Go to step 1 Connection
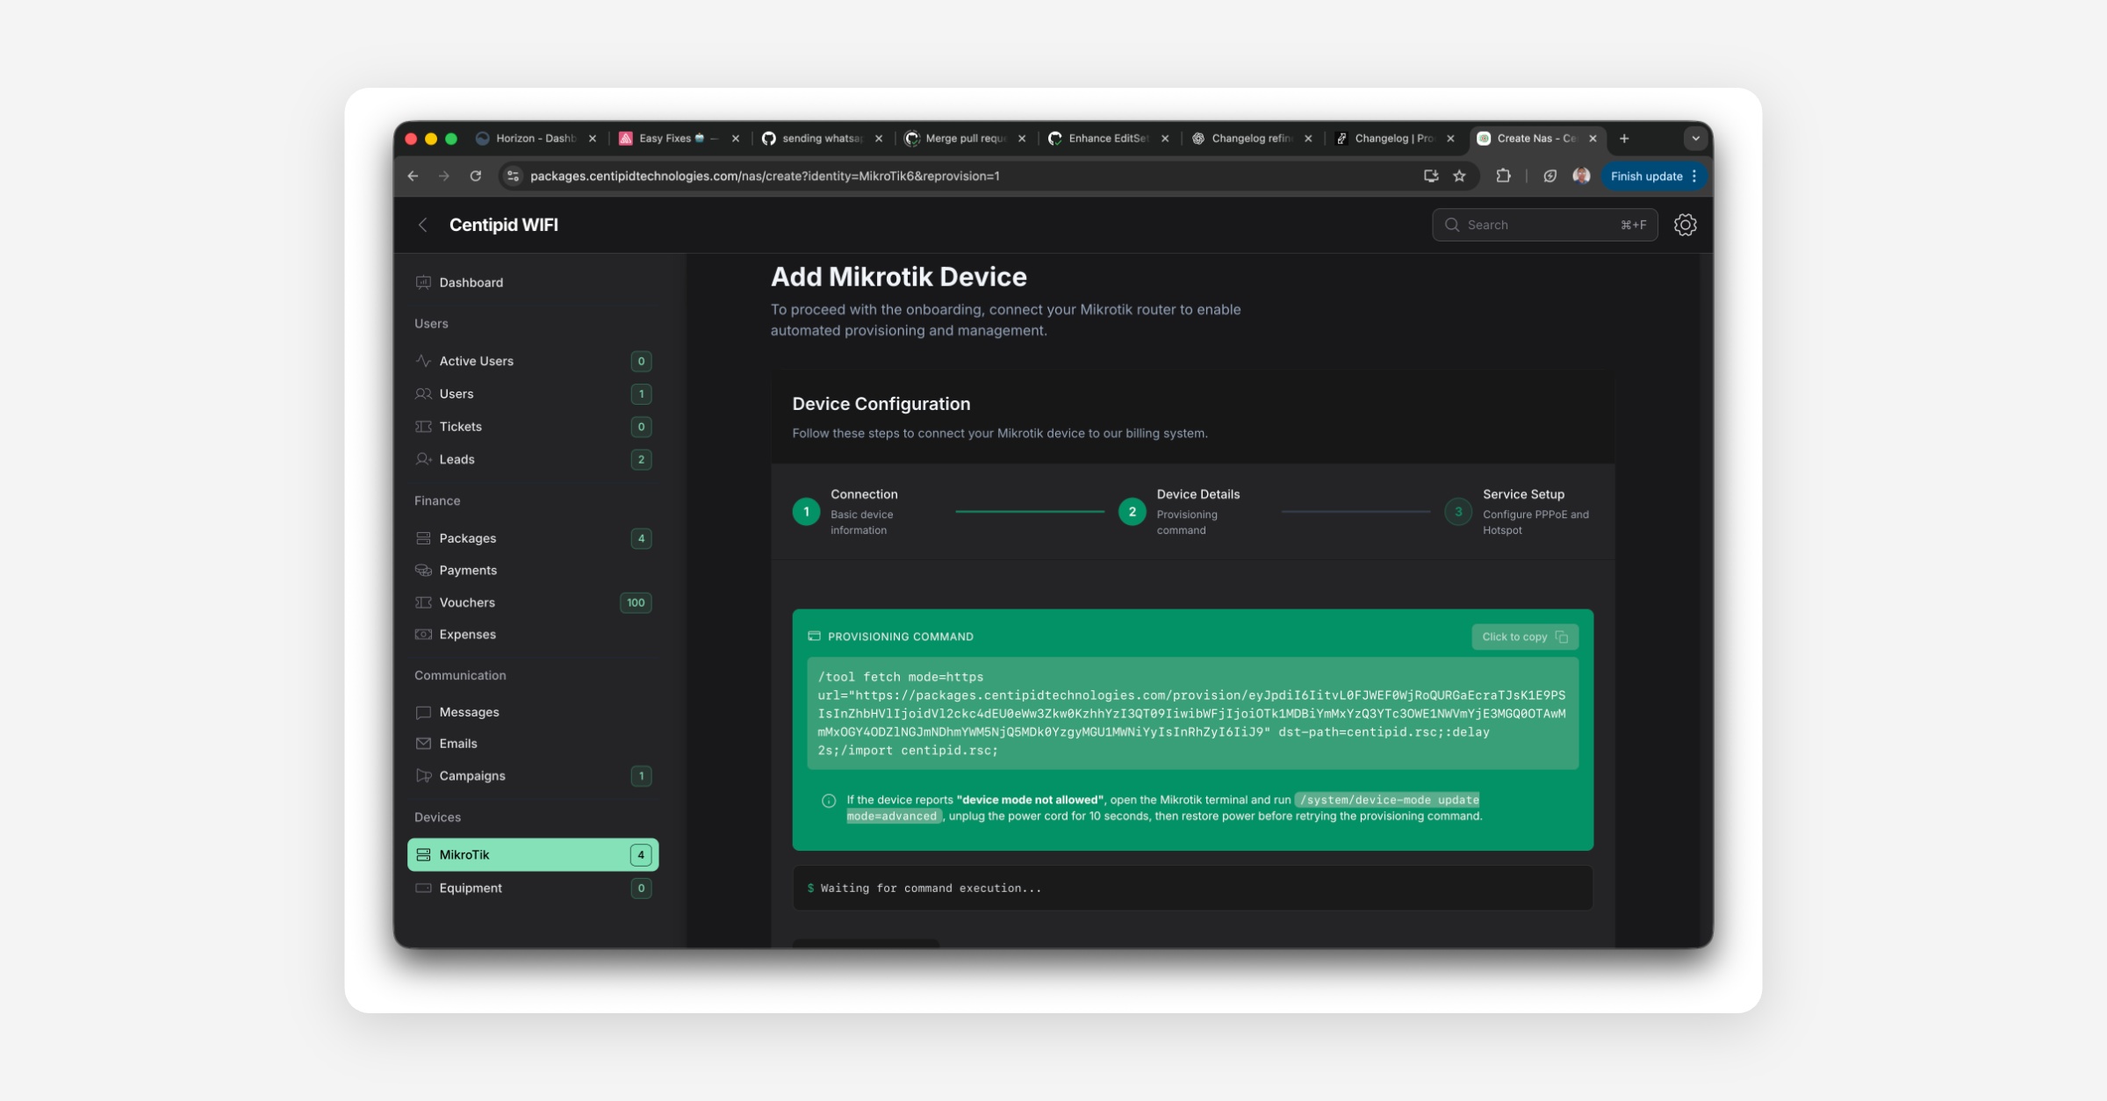This screenshot has width=2107, height=1101. tap(806, 511)
